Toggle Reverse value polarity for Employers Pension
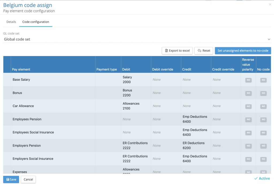274x186 pixels. click(248, 146)
